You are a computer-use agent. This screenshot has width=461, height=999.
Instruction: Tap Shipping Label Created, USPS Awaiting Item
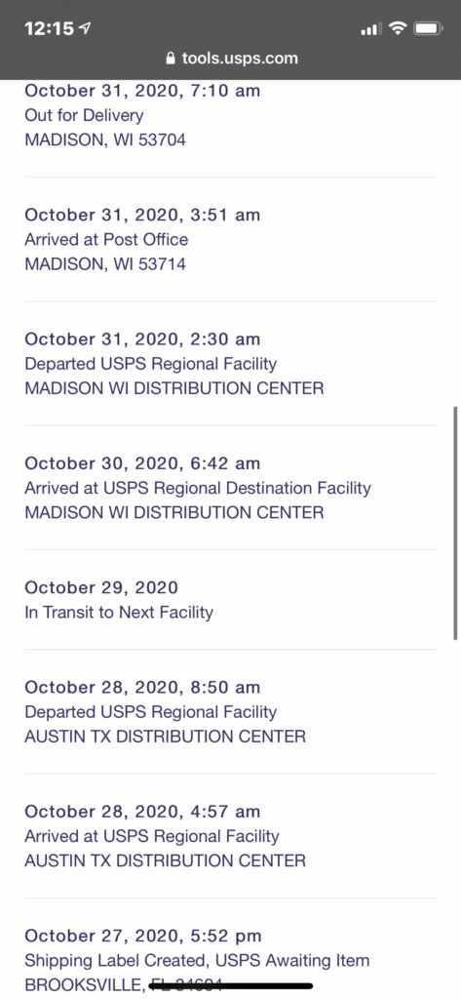tap(198, 961)
